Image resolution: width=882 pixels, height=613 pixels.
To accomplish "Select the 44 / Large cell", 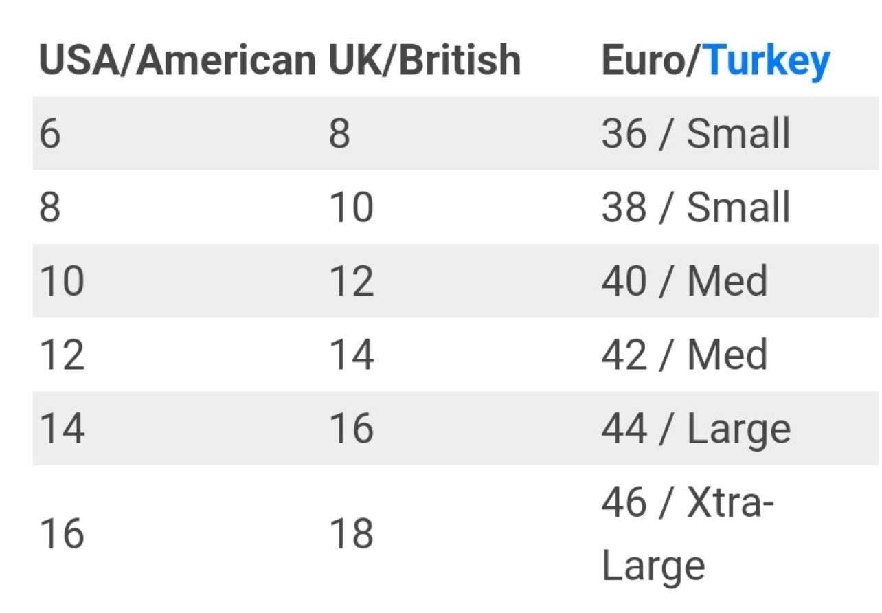I will tap(697, 428).
